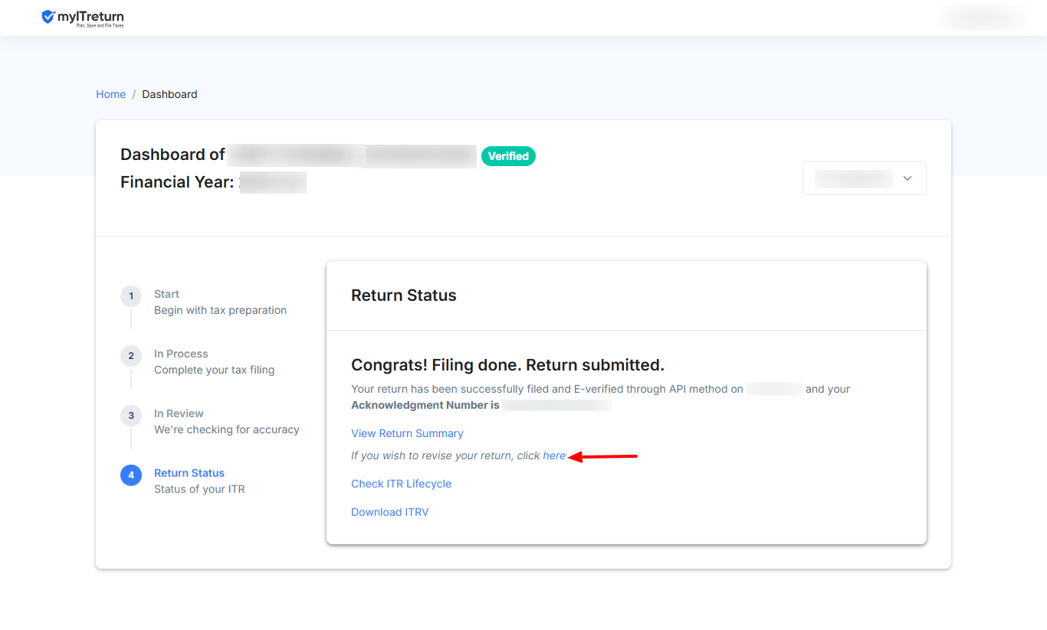Click the Dashboard breadcrumb text
Image resolution: width=1047 pixels, height=630 pixels.
pyautogui.click(x=169, y=94)
